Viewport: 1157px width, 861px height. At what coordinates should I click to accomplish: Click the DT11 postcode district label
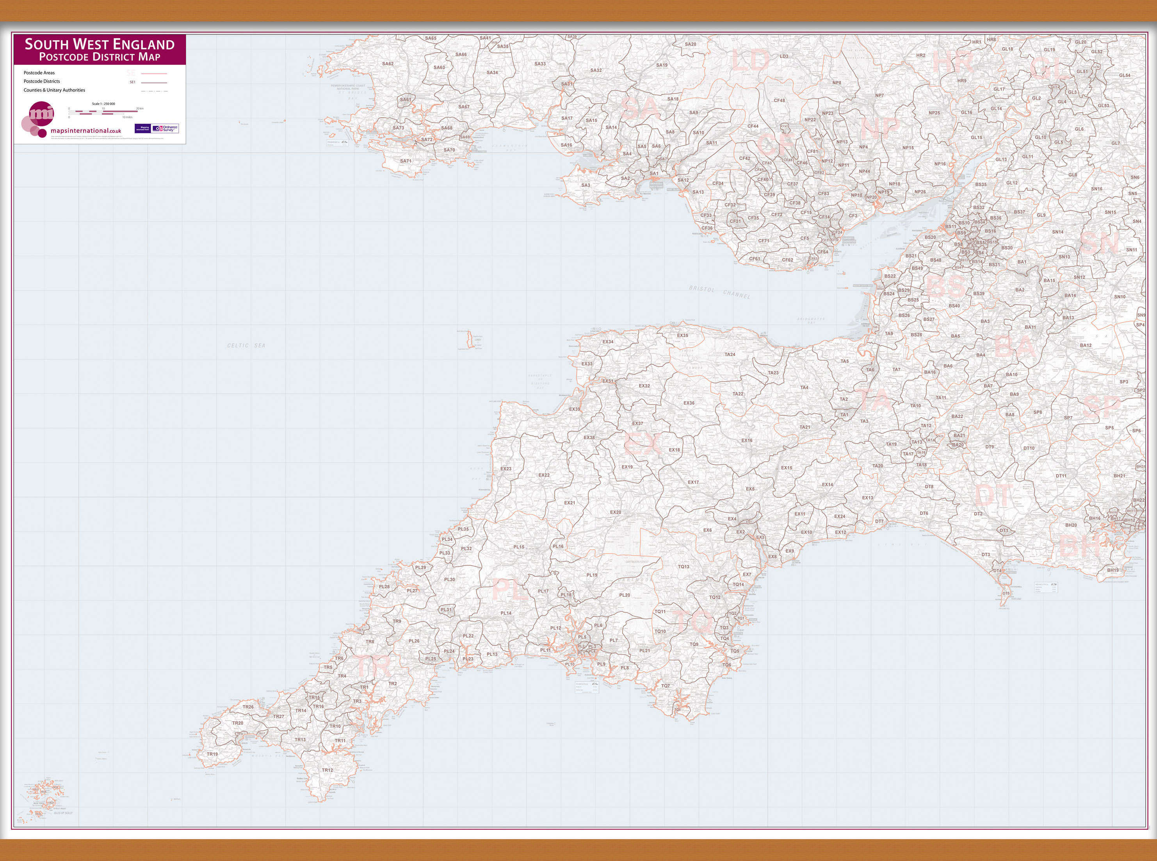1061,476
